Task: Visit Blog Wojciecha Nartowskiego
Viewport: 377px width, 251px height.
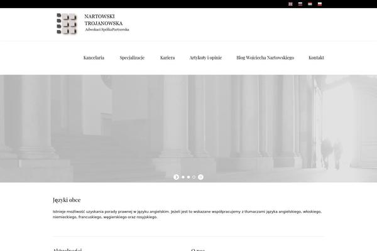Action: point(265,58)
